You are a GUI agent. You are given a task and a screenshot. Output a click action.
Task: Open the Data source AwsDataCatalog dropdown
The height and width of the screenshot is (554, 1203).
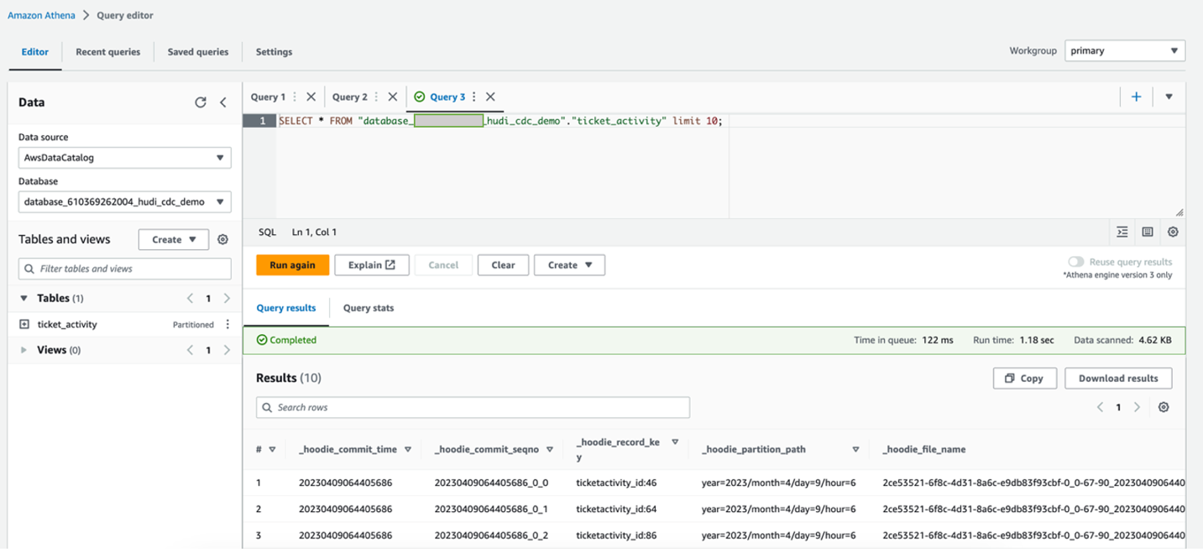click(x=124, y=158)
